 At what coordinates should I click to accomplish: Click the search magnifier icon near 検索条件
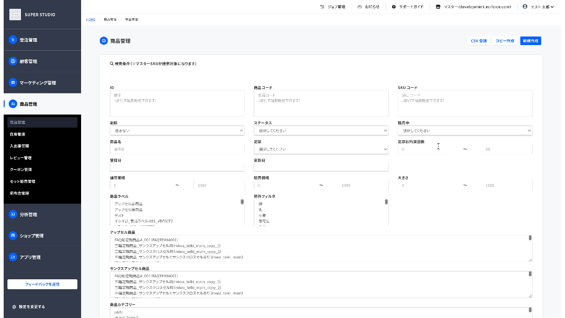[x=112, y=64]
